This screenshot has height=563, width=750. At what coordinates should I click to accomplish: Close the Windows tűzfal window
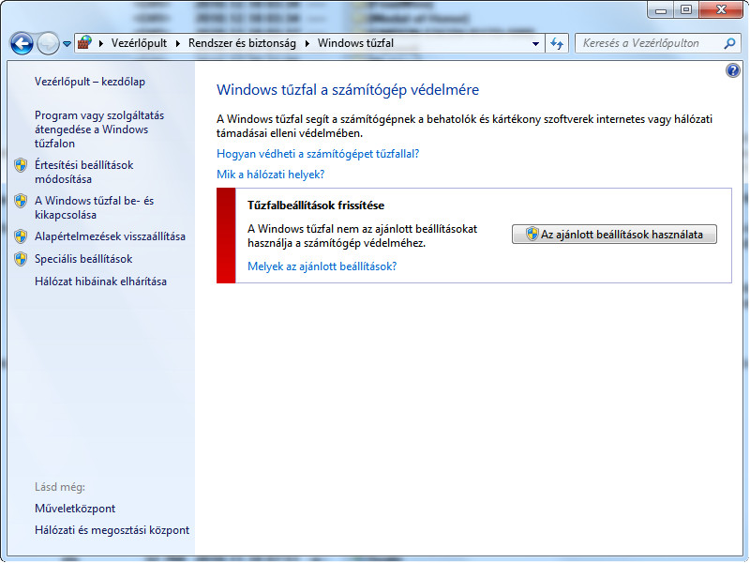[x=721, y=9]
